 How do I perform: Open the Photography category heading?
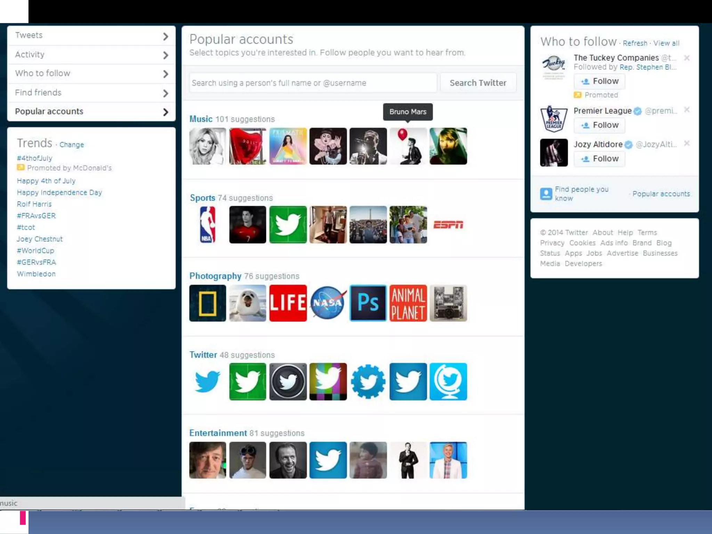(x=215, y=276)
